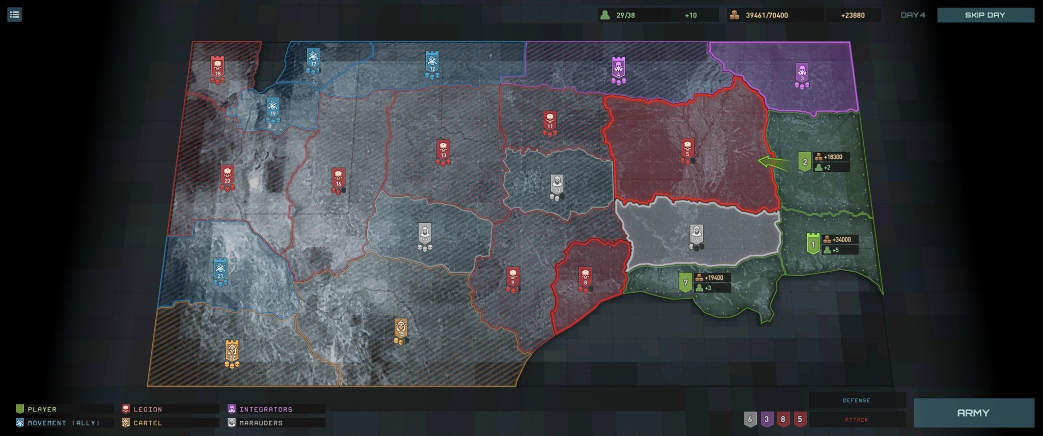Select Cartel territory 22 castle marker
This screenshot has width=1043, height=436.
pos(232,351)
